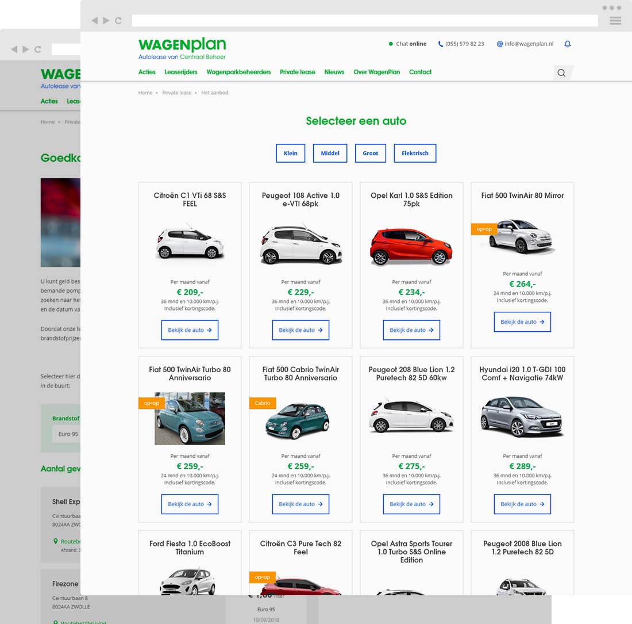Click the green Chat online status dot
This screenshot has height=624, width=632.
point(391,44)
